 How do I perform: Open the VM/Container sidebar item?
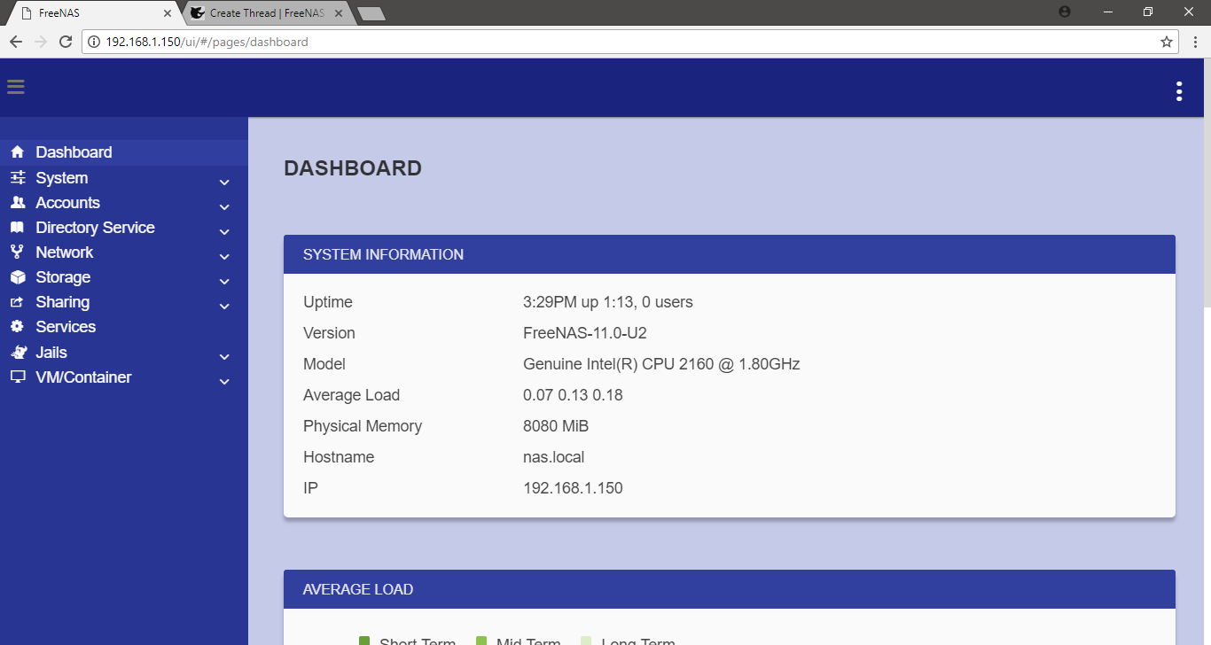(x=124, y=377)
